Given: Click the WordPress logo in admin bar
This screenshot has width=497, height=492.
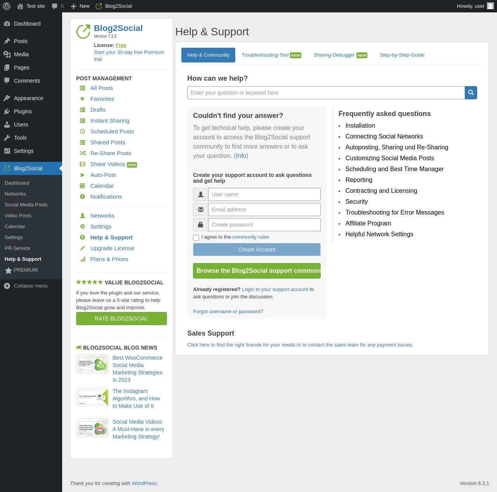Looking at the screenshot, I should 7,6.
